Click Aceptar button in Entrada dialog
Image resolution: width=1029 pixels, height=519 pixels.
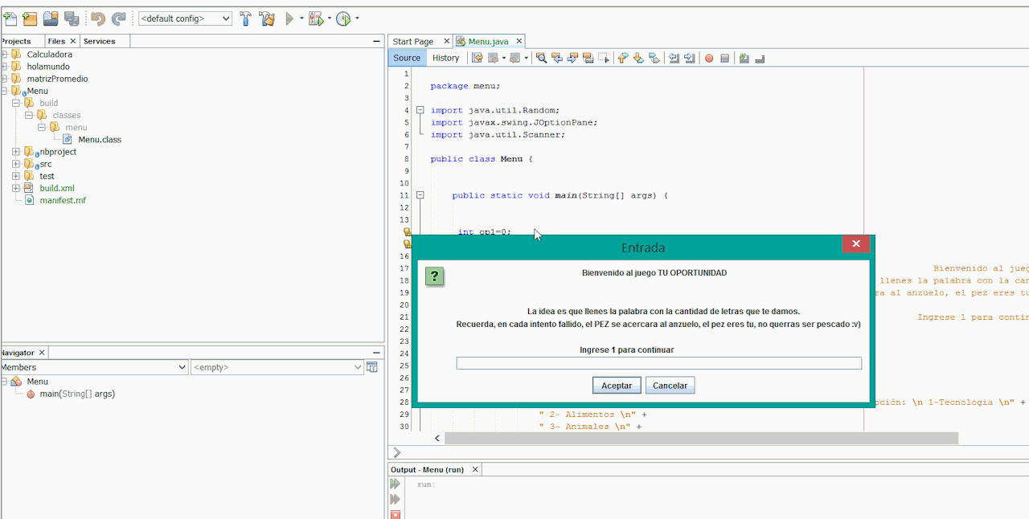[617, 386]
